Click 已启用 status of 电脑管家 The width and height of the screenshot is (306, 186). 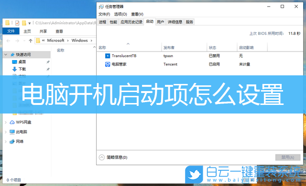pos(214,64)
